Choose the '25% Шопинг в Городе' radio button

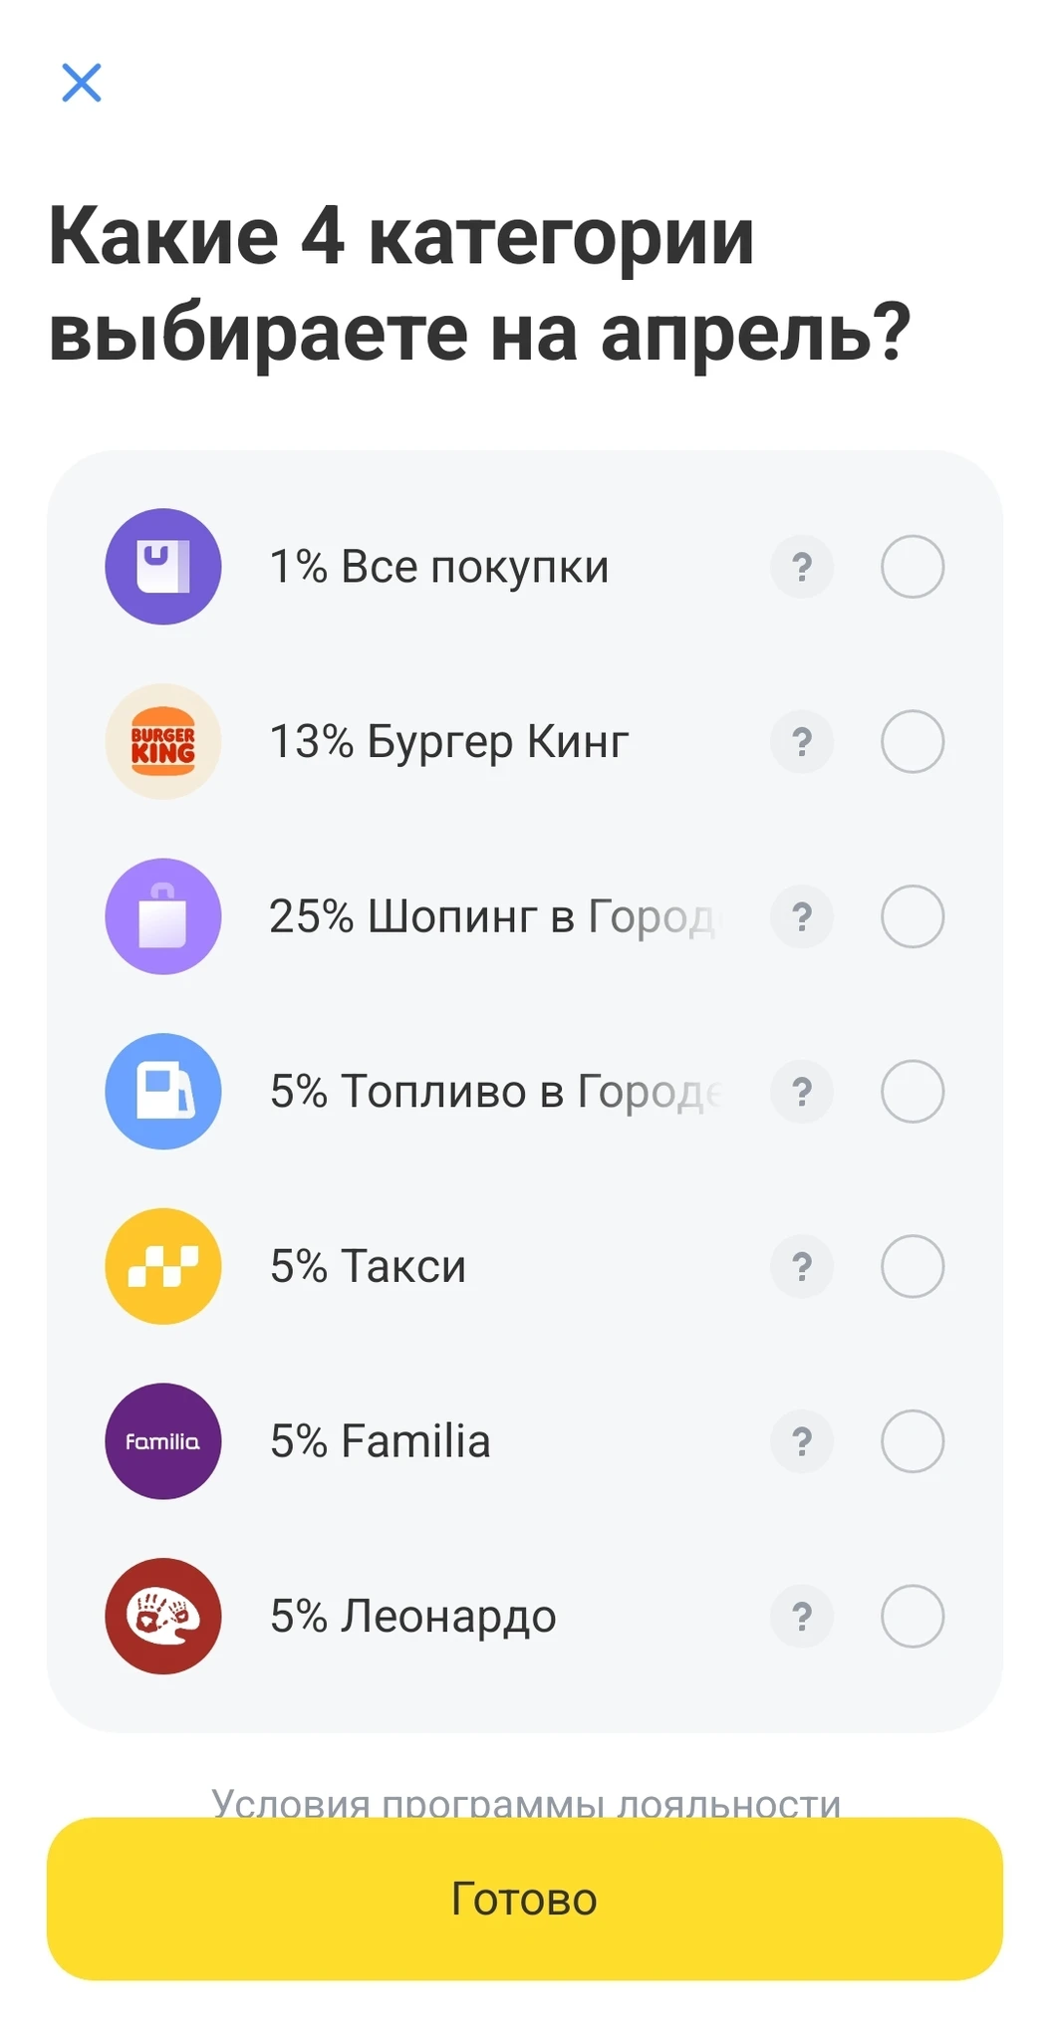(913, 916)
